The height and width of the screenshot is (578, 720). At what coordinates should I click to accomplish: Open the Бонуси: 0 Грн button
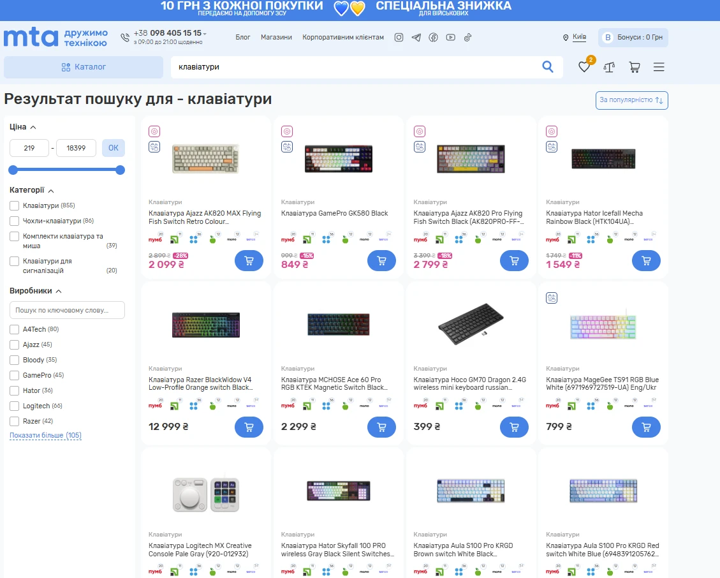point(633,38)
